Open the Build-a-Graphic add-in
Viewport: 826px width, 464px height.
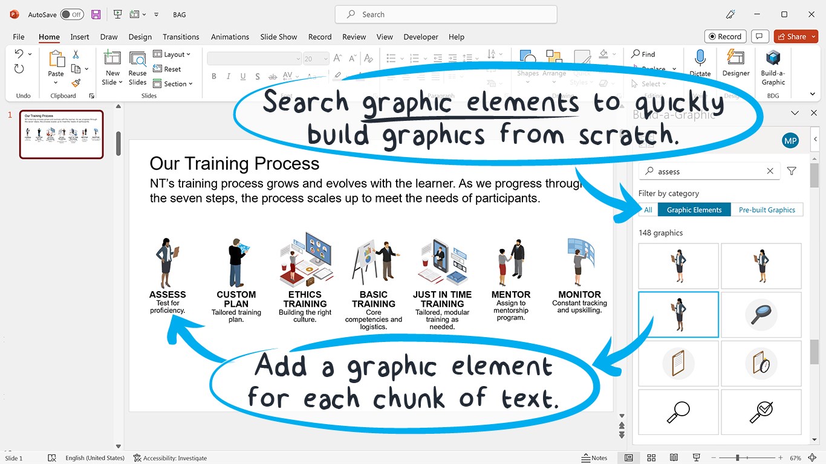point(773,67)
